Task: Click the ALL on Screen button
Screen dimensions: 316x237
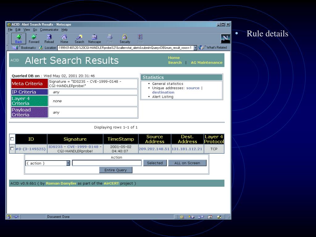Action: pos(187,163)
